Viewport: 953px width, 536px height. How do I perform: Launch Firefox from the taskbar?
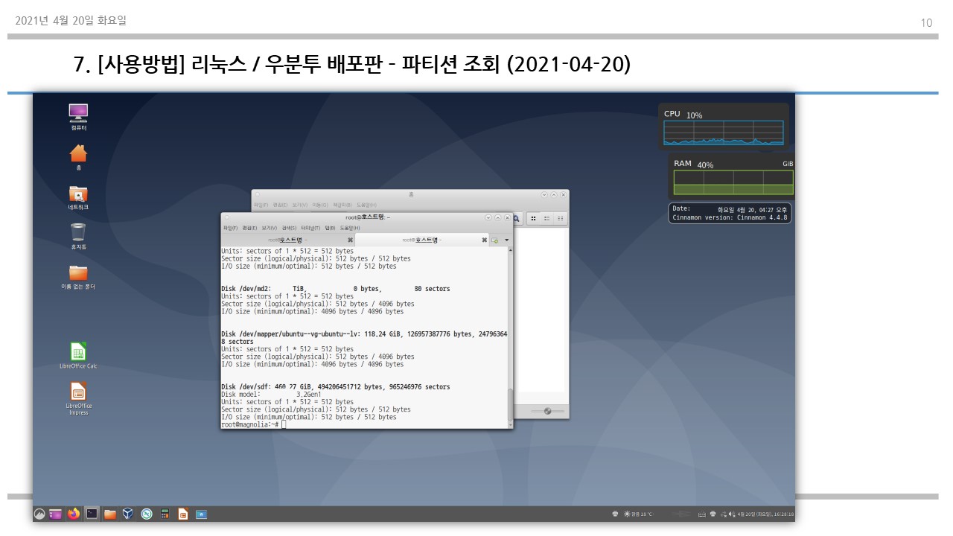coord(74,514)
